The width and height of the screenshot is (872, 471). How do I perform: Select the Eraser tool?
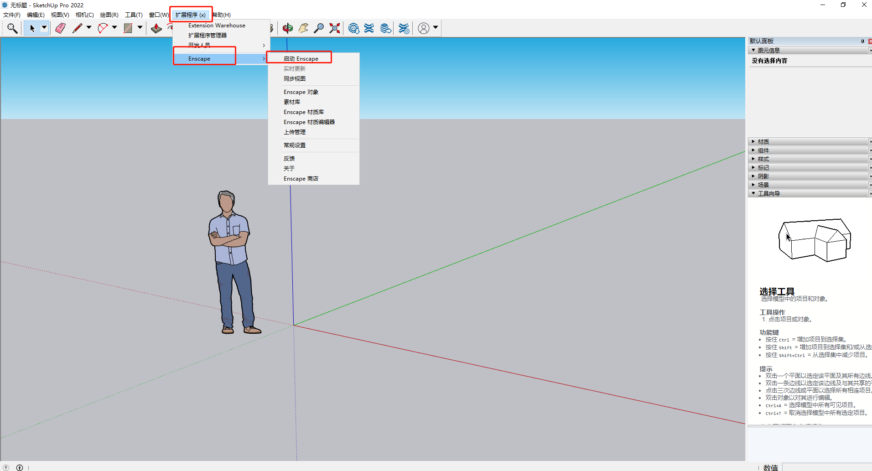(x=60, y=28)
